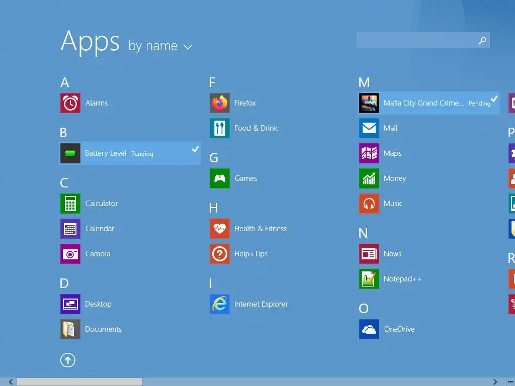Open the Money chart icon
Image resolution: width=515 pixels, height=386 pixels.
[x=369, y=178]
